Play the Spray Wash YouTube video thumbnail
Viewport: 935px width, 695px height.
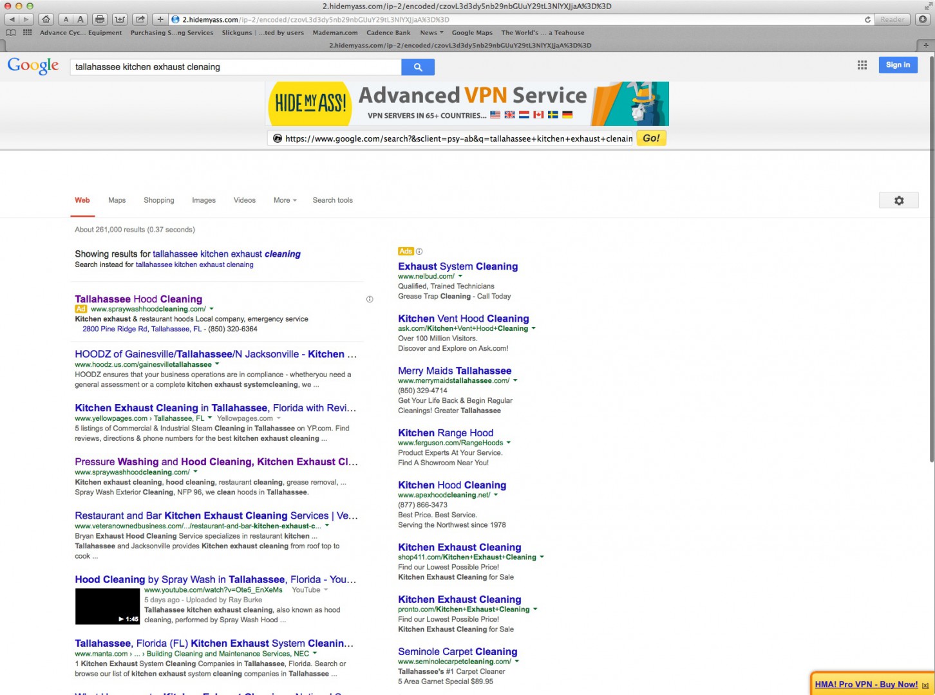coord(108,606)
